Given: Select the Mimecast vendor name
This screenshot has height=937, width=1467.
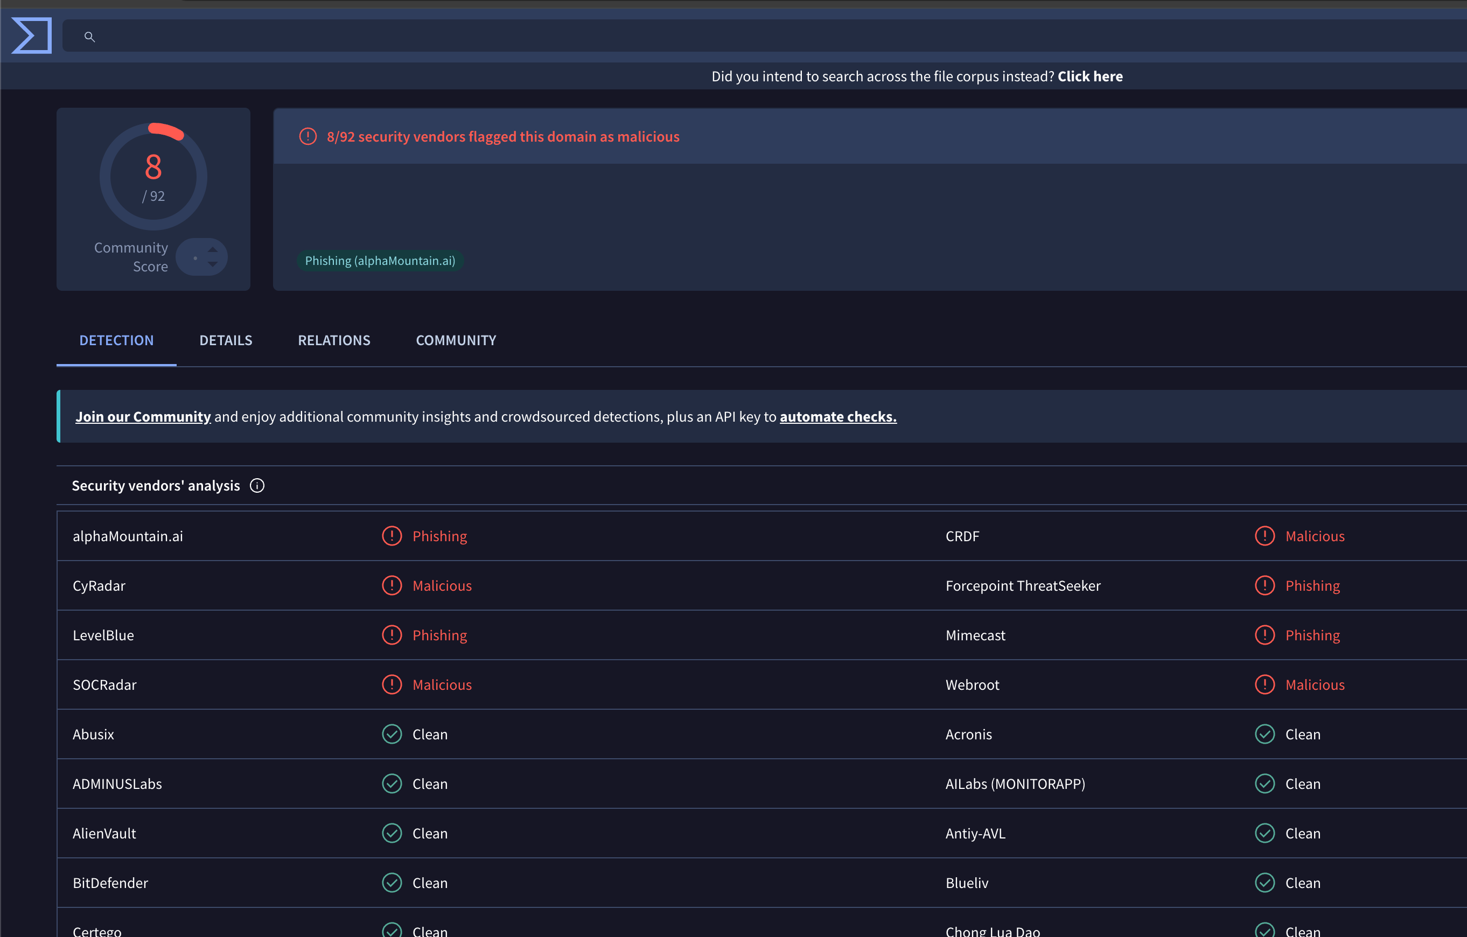Looking at the screenshot, I should (975, 635).
